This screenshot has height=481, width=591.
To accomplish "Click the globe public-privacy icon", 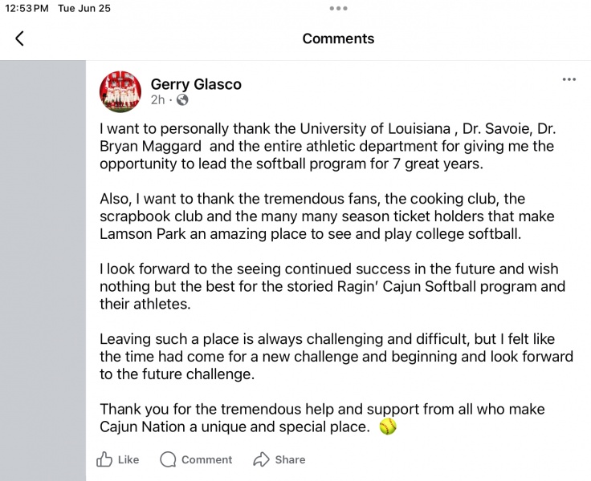I will pos(182,100).
